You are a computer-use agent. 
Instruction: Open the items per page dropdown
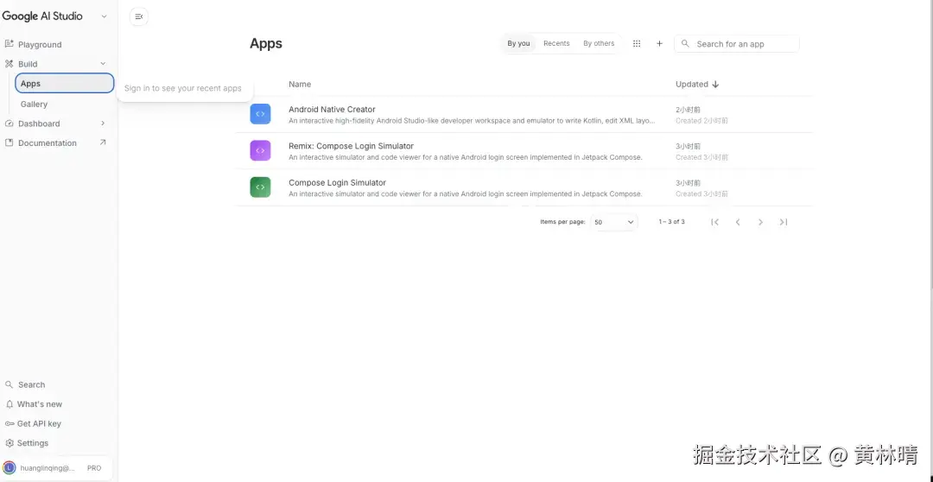coord(614,222)
